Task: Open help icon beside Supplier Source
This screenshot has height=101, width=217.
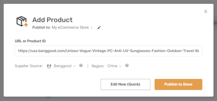Action: (81, 65)
